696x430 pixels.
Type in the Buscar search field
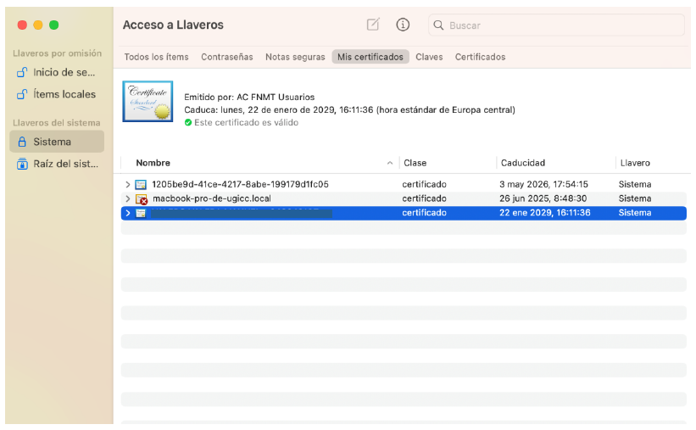560,25
